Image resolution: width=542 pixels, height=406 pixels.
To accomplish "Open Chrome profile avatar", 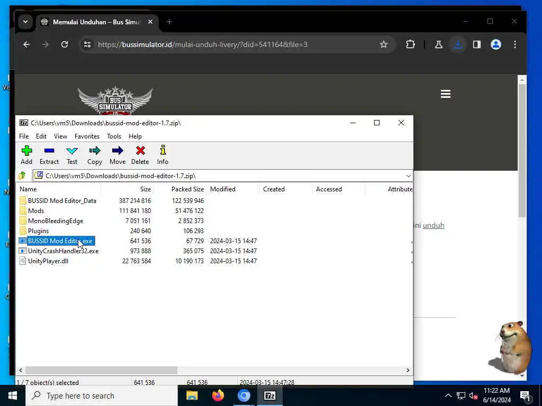I will point(495,44).
